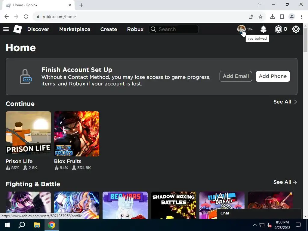This screenshot has width=308, height=231.
Task: Click the Prison Life title link
Action: pos(19,161)
